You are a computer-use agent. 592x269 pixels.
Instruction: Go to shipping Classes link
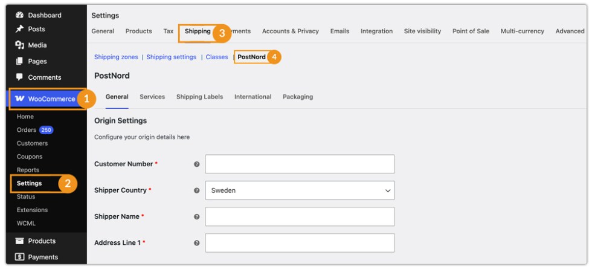tap(217, 57)
